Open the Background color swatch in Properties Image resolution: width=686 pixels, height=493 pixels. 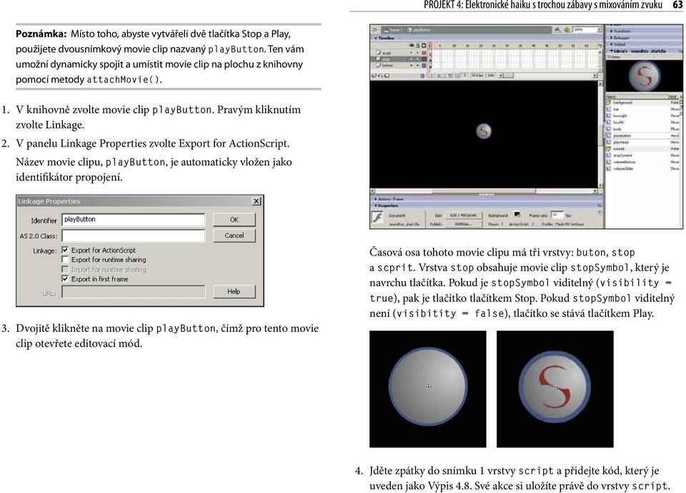[517, 215]
